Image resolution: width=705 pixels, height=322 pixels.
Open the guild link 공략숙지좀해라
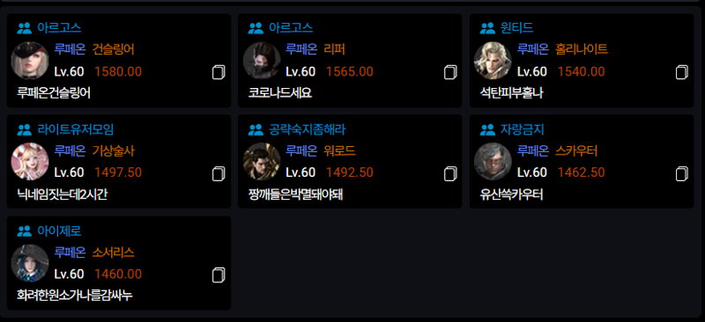307,130
